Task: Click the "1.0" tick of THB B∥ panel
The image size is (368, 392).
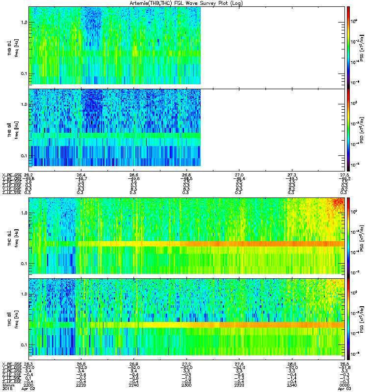Action: pyautogui.click(x=24, y=104)
